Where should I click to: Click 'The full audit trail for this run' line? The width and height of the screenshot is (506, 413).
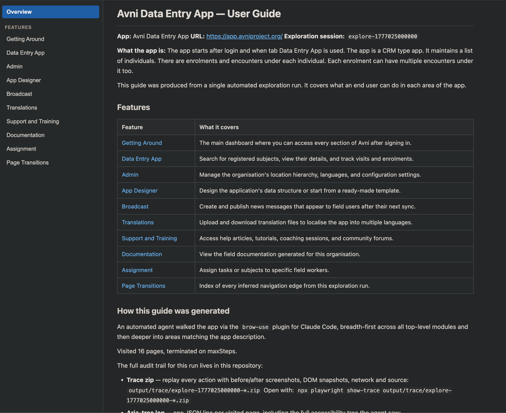190,366
